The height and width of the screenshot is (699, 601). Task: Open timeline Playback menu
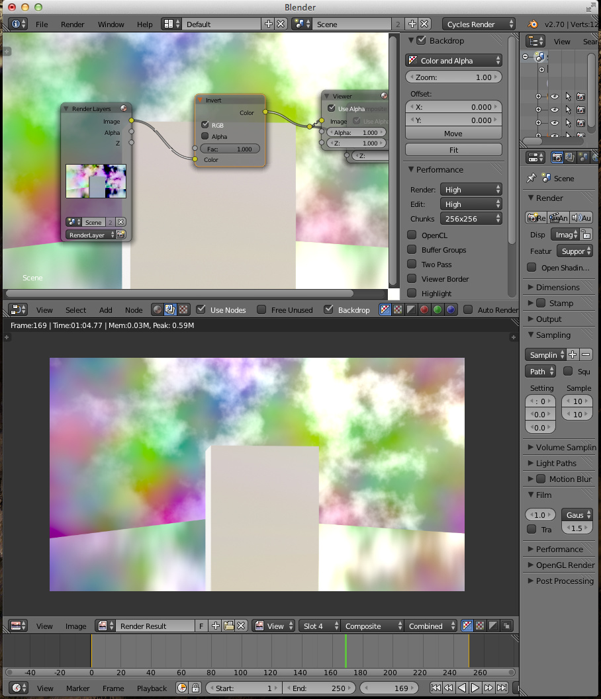click(x=152, y=688)
